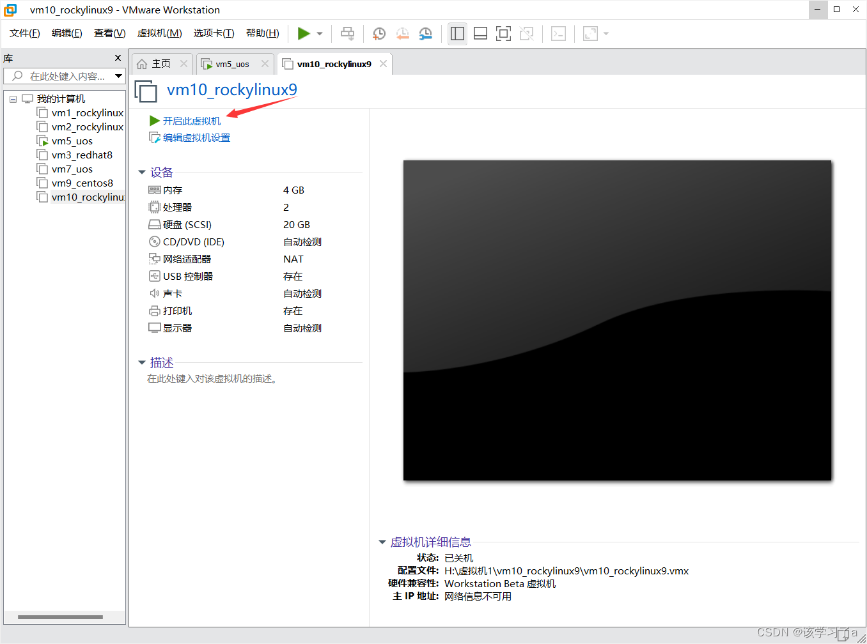The height and width of the screenshot is (644, 867).
Task: Select vm10_rockylinux in the library tree
Action: click(x=81, y=197)
